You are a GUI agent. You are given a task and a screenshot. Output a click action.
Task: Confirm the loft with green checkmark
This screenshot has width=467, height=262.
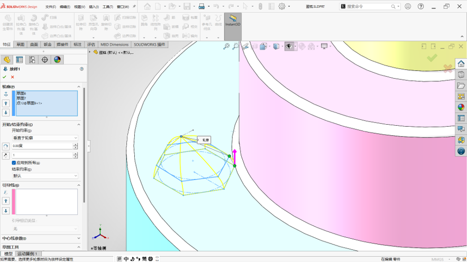pyautogui.click(x=4, y=77)
